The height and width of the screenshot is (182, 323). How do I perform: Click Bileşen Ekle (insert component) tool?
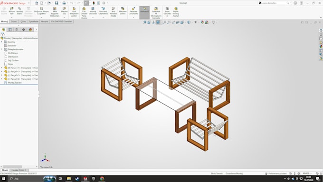pos(12,11)
